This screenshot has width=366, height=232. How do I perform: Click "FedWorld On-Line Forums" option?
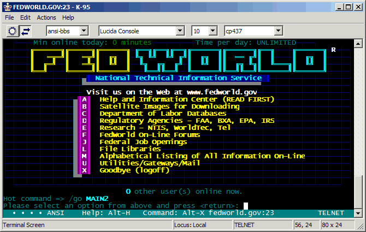[150, 135]
